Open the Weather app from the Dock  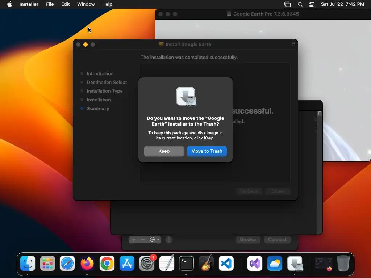click(x=275, y=263)
